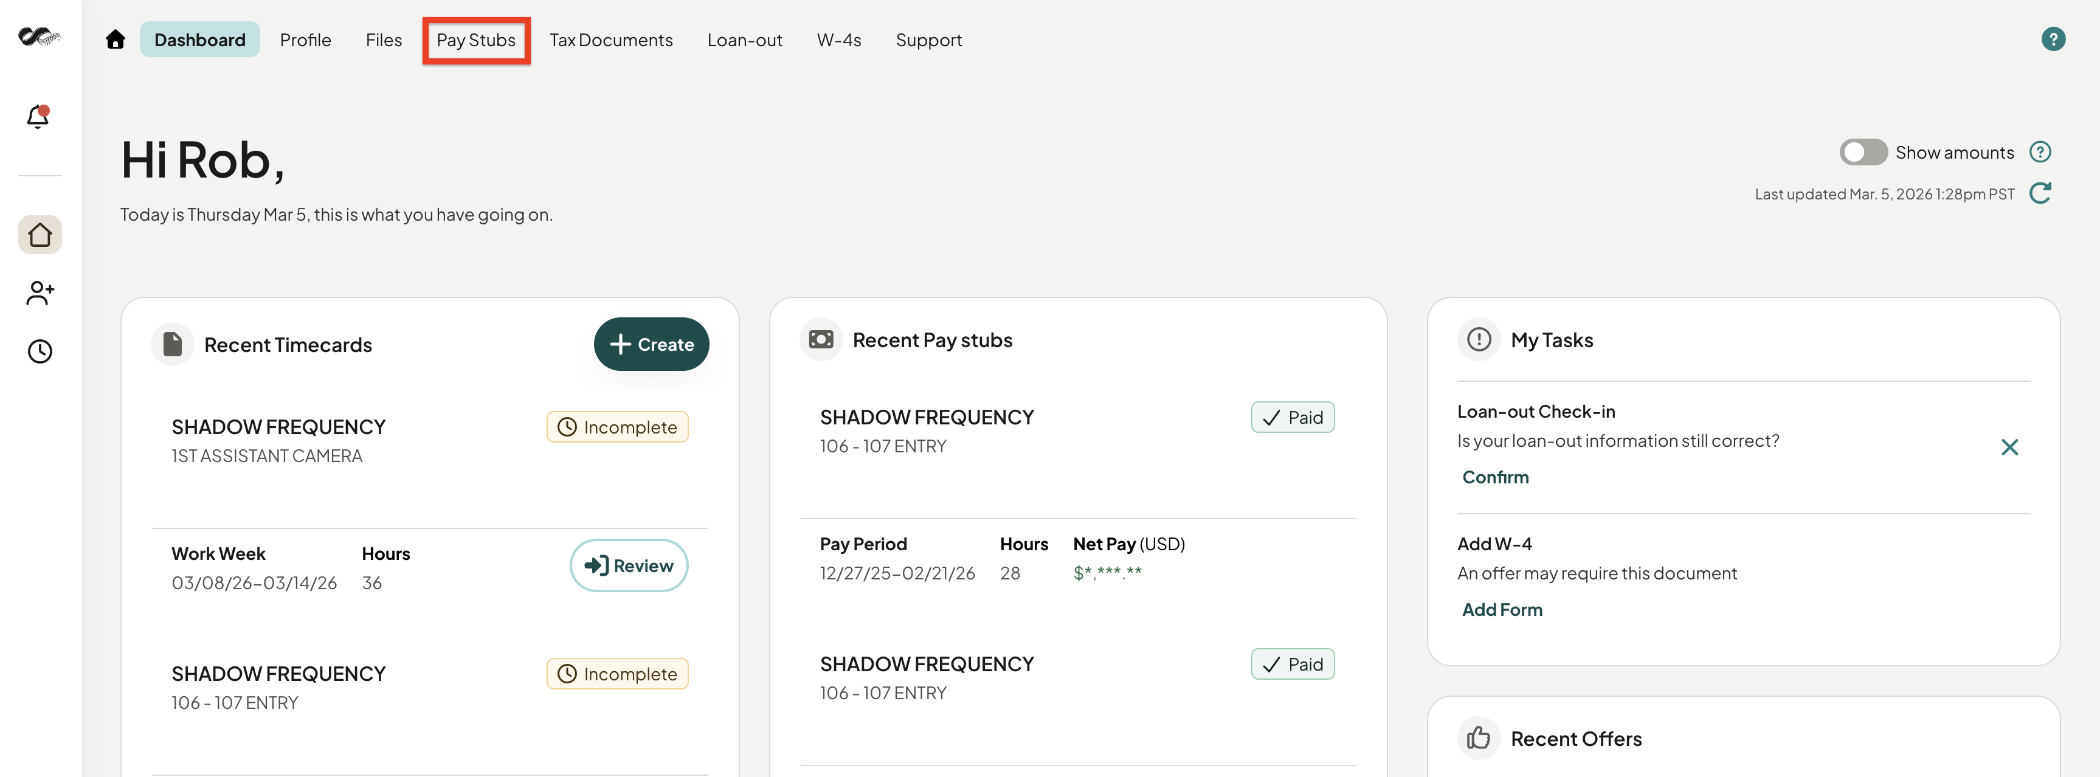The image size is (2100, 777).
Task: Click the masked Net Pay amount
Action: (1107, 572)
